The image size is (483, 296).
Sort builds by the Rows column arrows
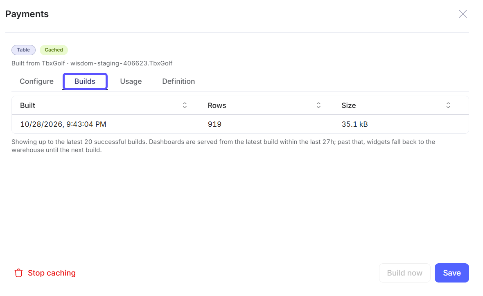[318, 105]
